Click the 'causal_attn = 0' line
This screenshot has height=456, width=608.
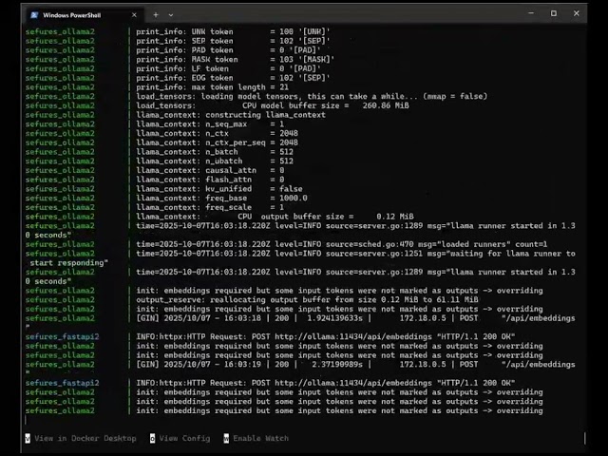pos(210,170)
